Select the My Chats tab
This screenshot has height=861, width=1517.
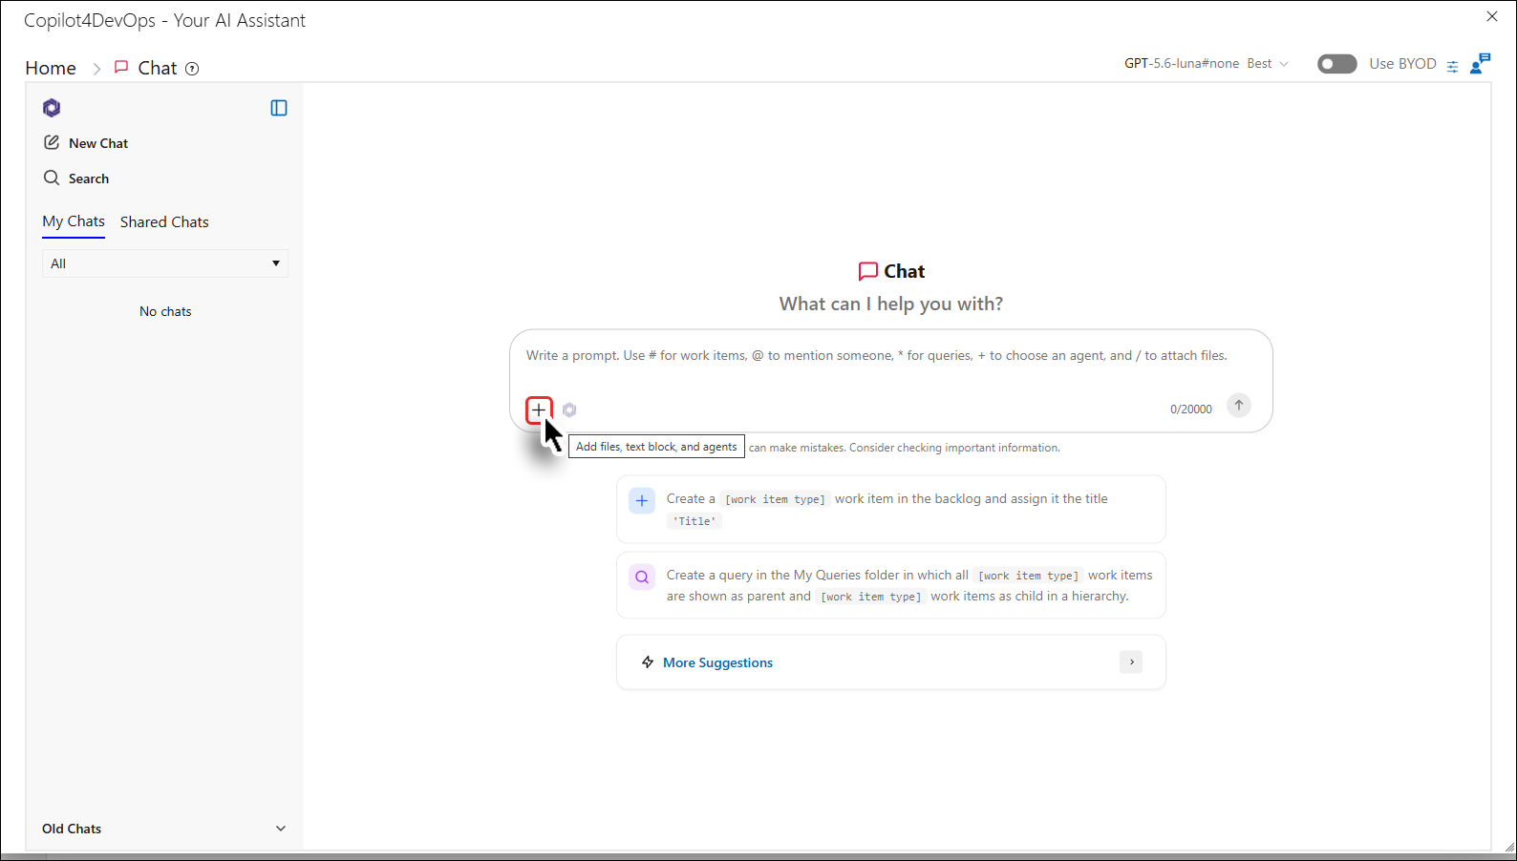(x=74, y=221)
